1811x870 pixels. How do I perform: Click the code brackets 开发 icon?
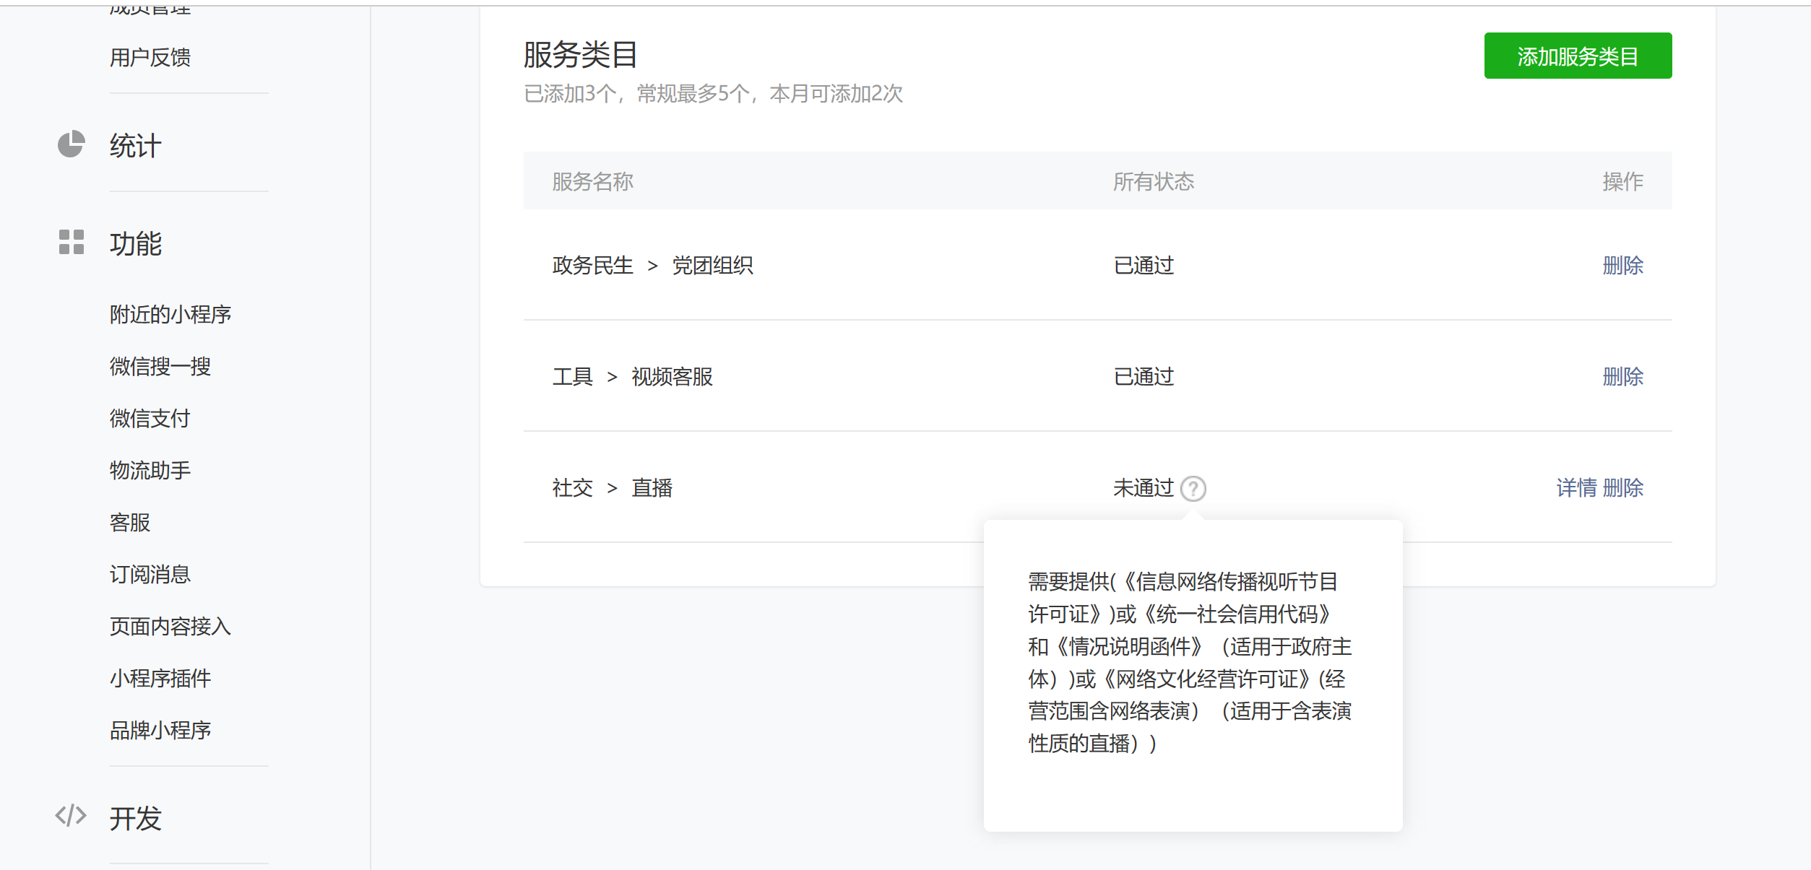tap(71, 816)
